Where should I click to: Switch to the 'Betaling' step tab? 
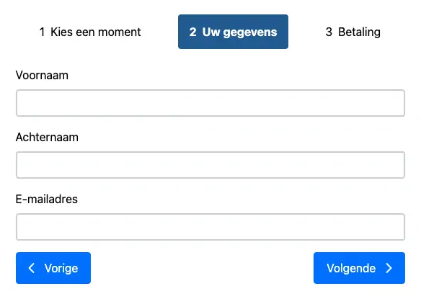(353, 32)
